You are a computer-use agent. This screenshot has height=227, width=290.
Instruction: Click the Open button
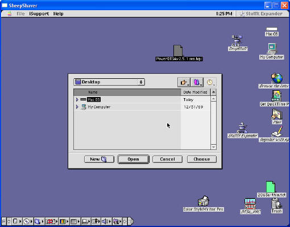(x=133, y=159)
